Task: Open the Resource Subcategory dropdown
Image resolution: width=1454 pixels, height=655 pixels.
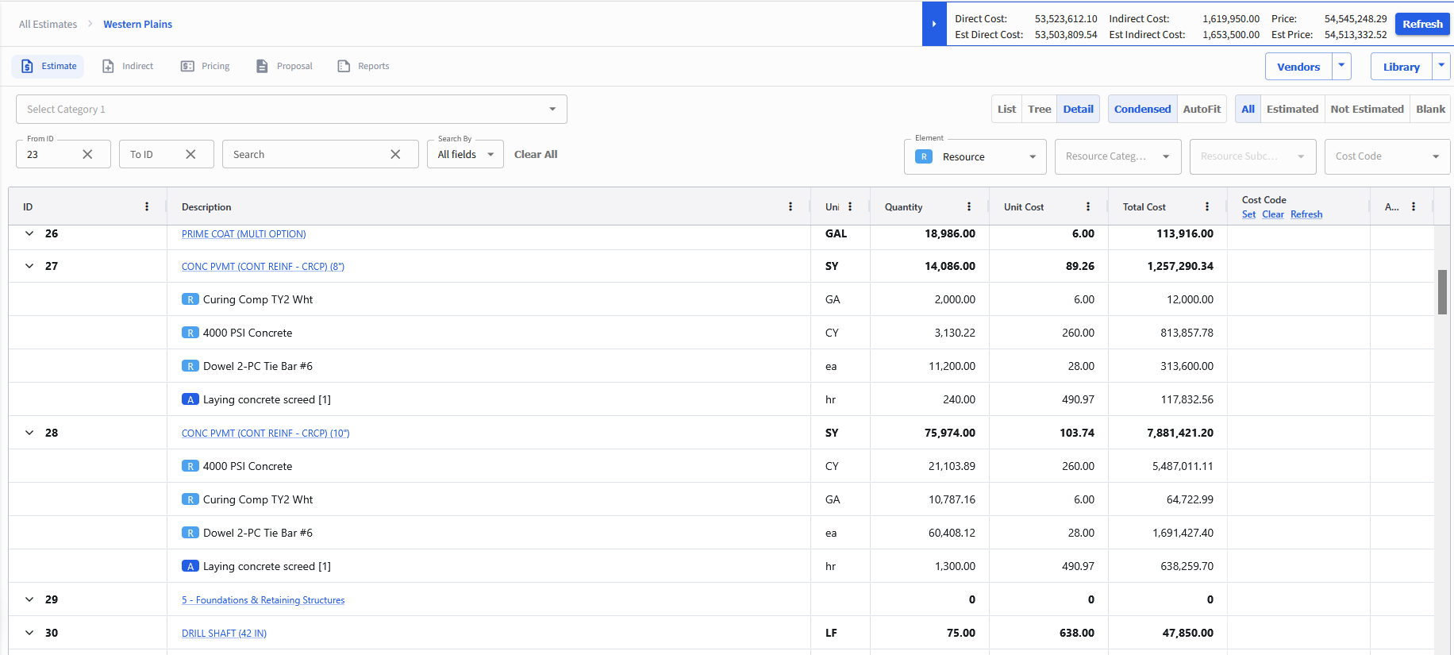Action: (x=1252, y=156)
